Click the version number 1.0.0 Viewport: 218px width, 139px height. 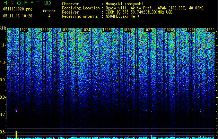pos(47,3)
